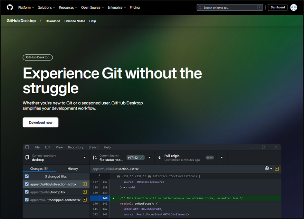This screenshot has width=304, height=219.
Task: Click the Current branch git icon
Action: [95, 158]
